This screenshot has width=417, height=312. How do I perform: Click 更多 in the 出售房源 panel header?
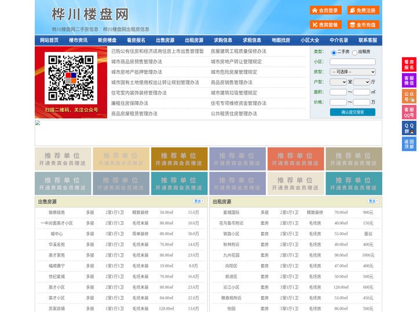[x=199, y=202]
